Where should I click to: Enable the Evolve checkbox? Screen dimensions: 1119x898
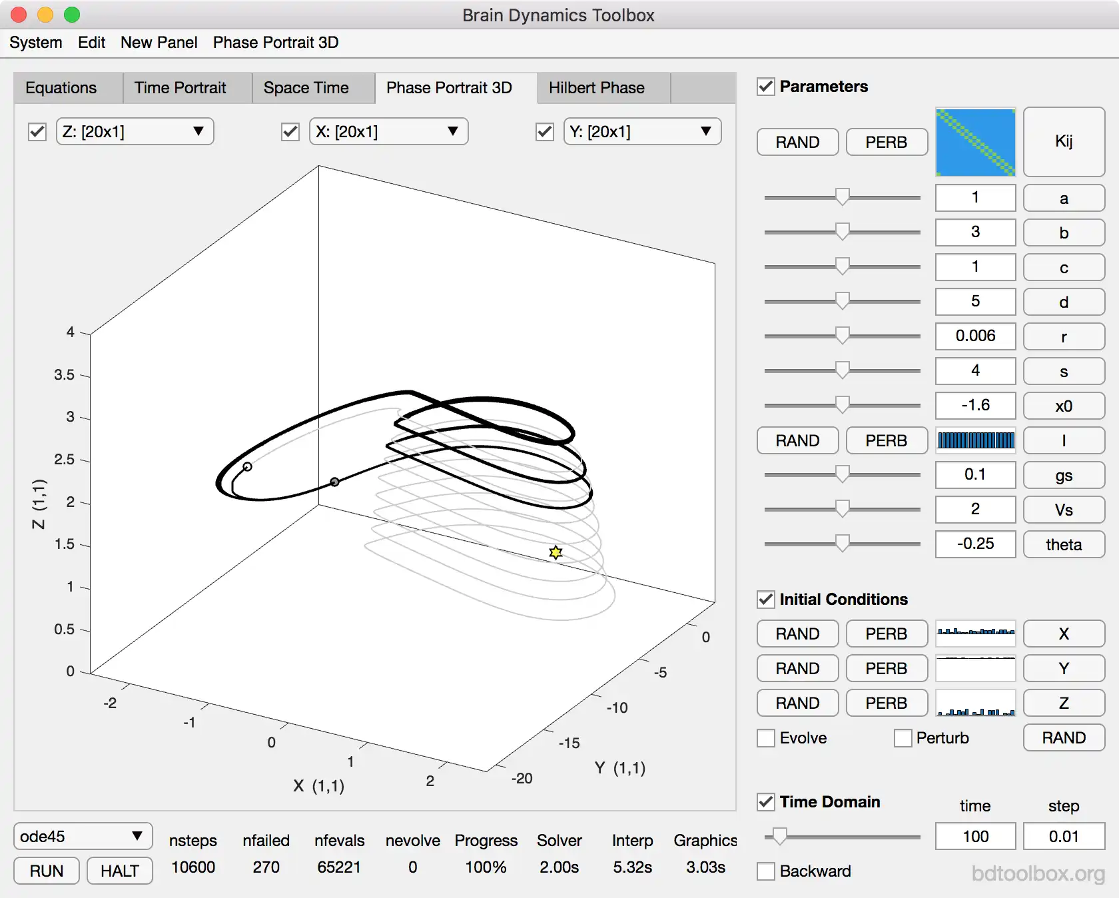point(766,738)
